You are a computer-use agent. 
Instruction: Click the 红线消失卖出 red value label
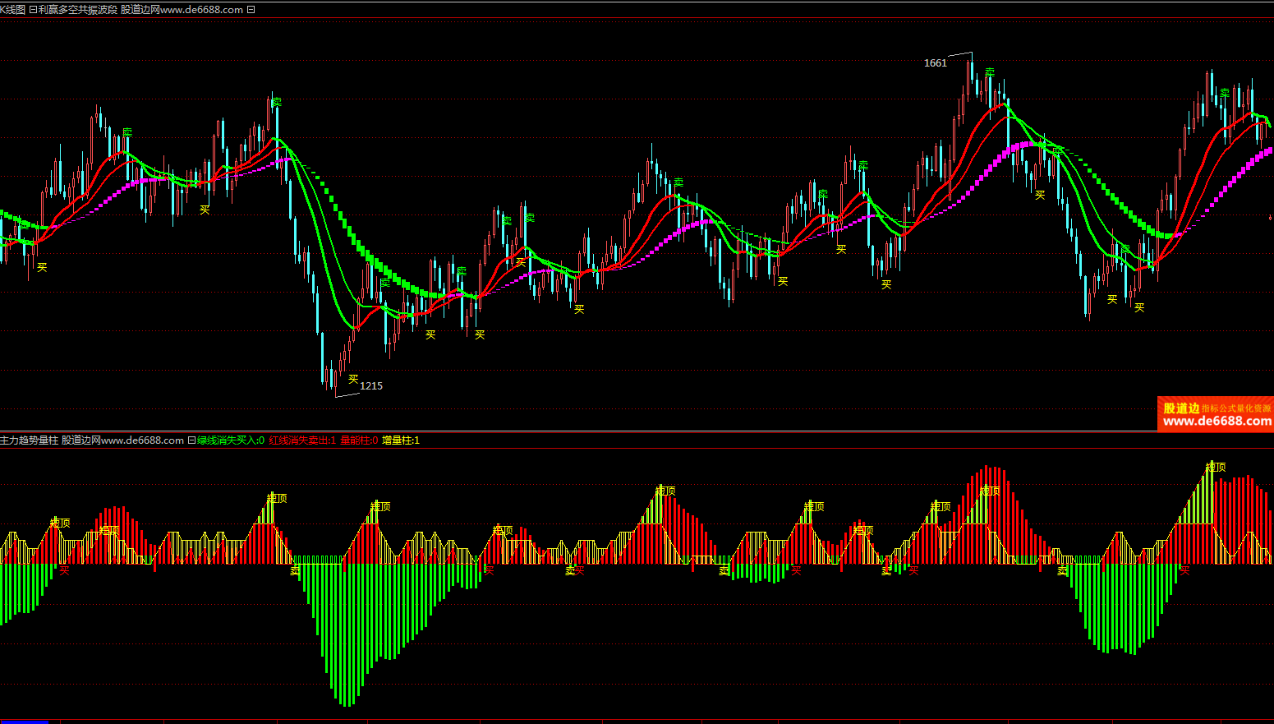302,440
